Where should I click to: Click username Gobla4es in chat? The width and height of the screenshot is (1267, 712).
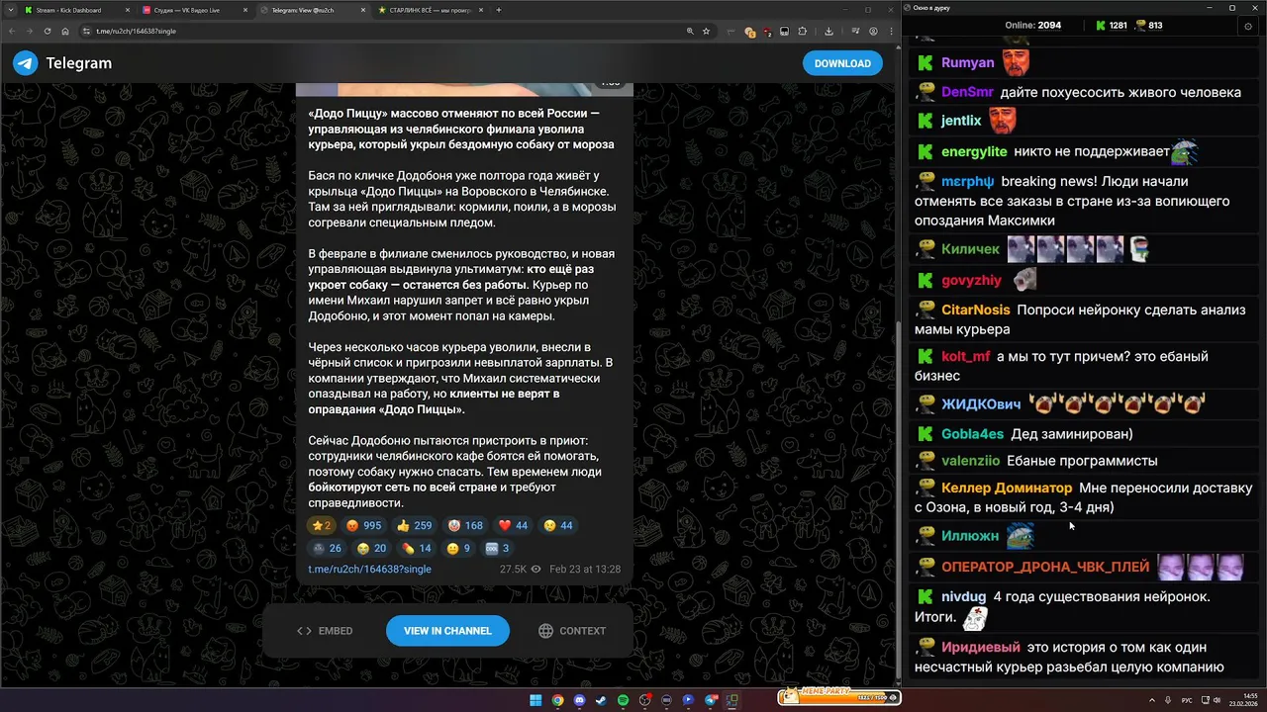[972, 434]
